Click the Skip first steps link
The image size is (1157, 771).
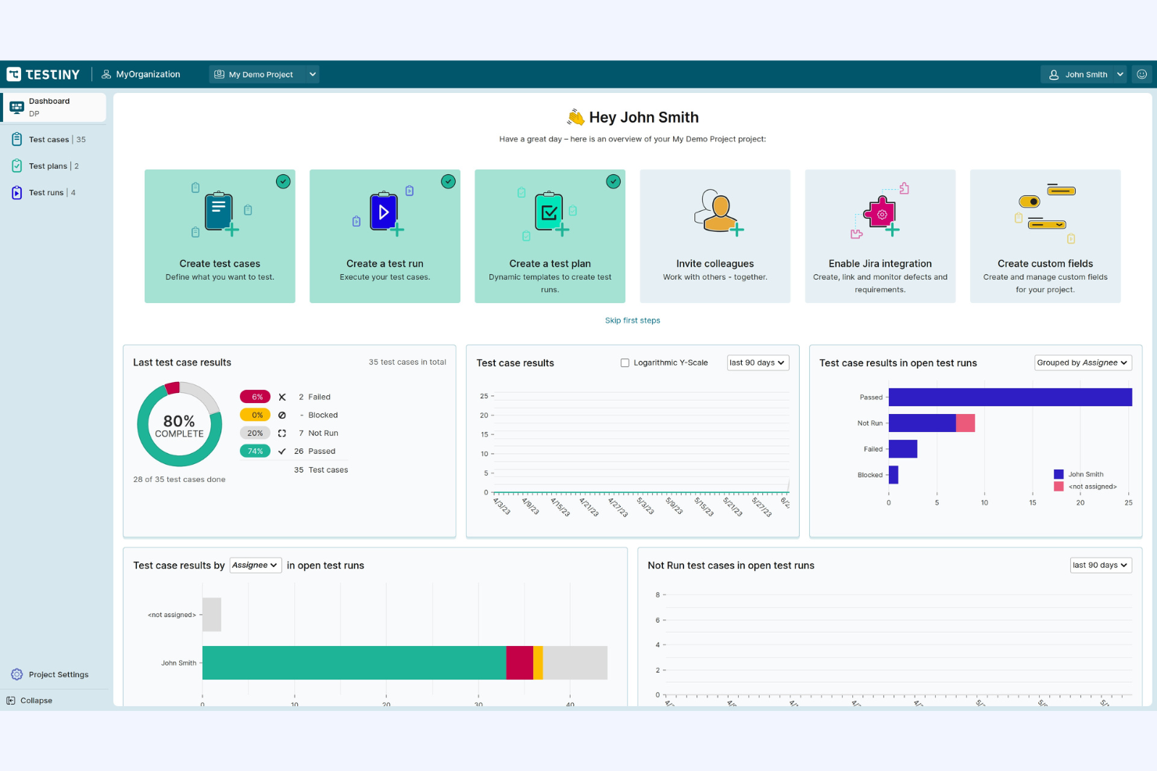click(632, 320)
